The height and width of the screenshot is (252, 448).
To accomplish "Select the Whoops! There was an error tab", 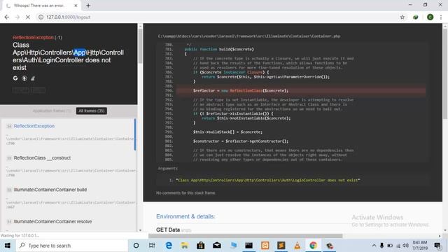I will [x=42, y=6].
